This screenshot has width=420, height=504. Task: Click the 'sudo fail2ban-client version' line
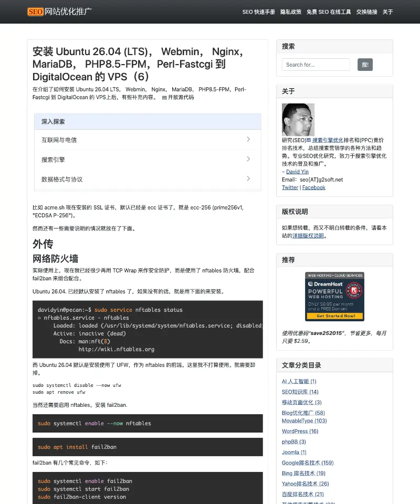(x=82, y=497)
